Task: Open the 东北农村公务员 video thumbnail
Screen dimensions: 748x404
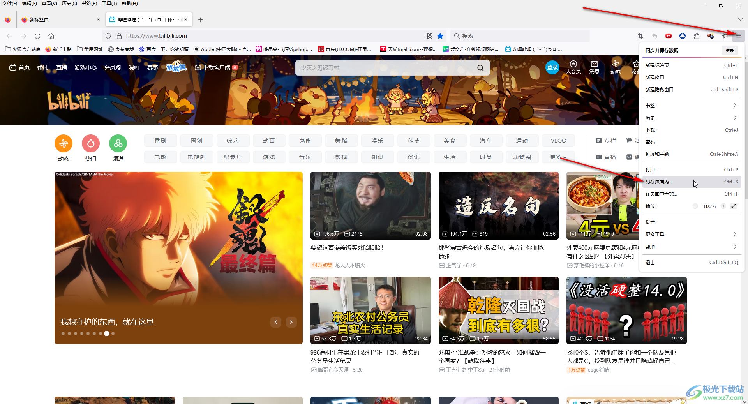Action: click(x=370, y=310)
